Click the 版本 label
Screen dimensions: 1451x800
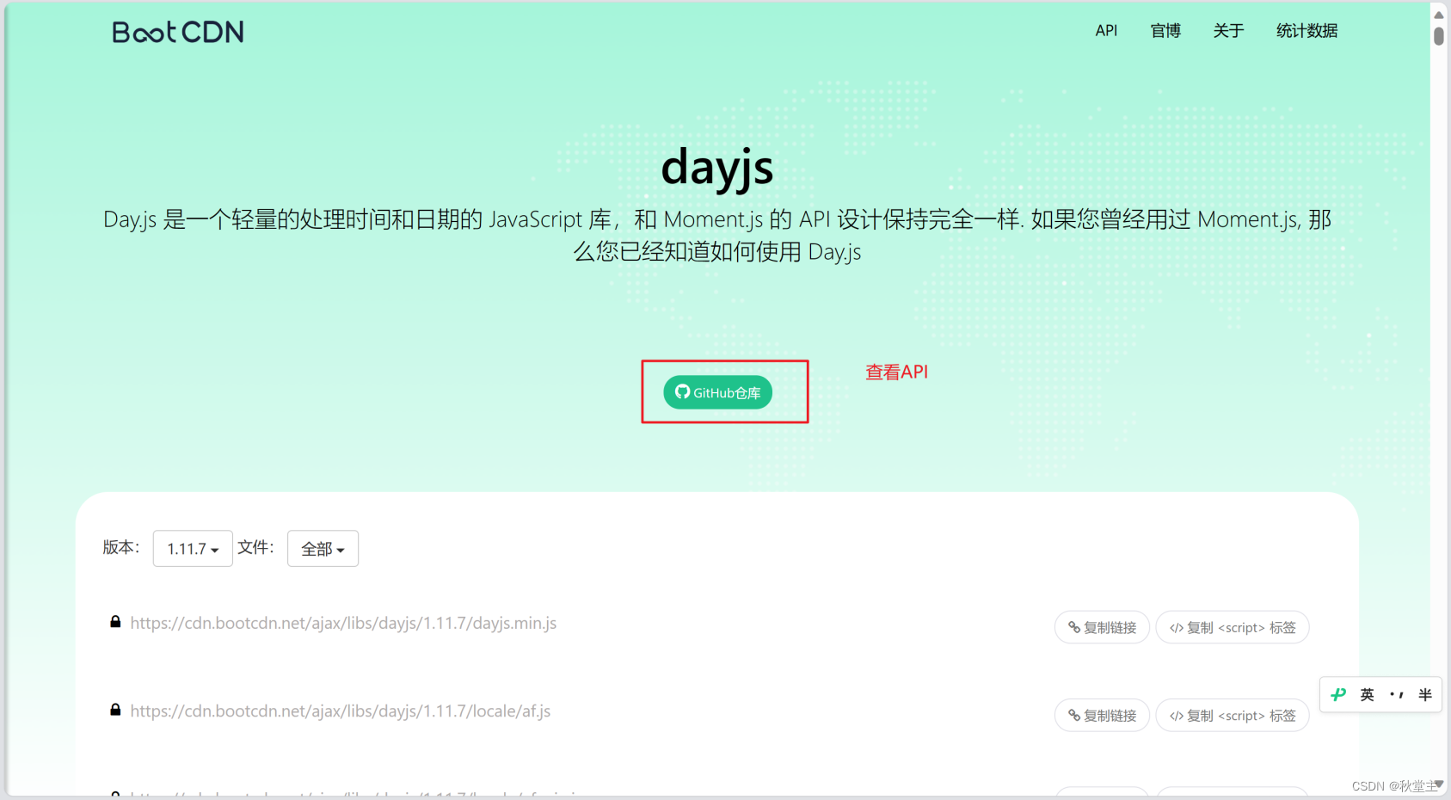coord(121,547)
